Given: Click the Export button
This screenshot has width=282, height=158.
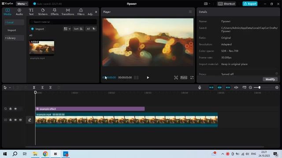Looking at the screenshot, I should click(x=250, y=4).
